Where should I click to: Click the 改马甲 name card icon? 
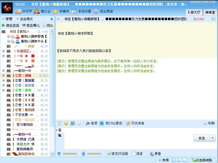(18, 11)
